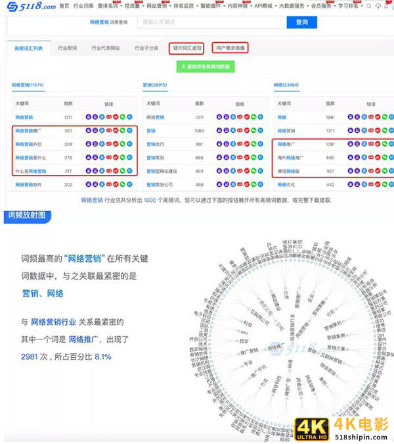Click purple Baidu paw icon in 海外网络推广 row
Image resolution: width=394 pixels, height=444 pixels.
pyautogui.click(x=350, y=157)
